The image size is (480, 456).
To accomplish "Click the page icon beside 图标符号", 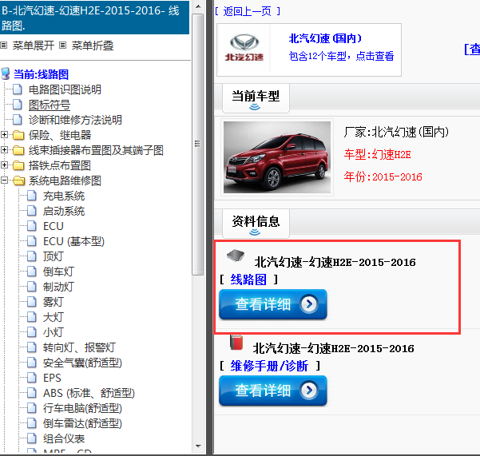I will point(18,105).
